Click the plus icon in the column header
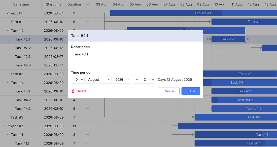Image resolution: width=277 pixels, height=147 pixels. (x=88, y=5)
